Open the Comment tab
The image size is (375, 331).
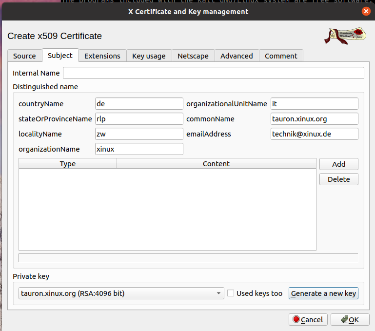[x=281, y=56]
